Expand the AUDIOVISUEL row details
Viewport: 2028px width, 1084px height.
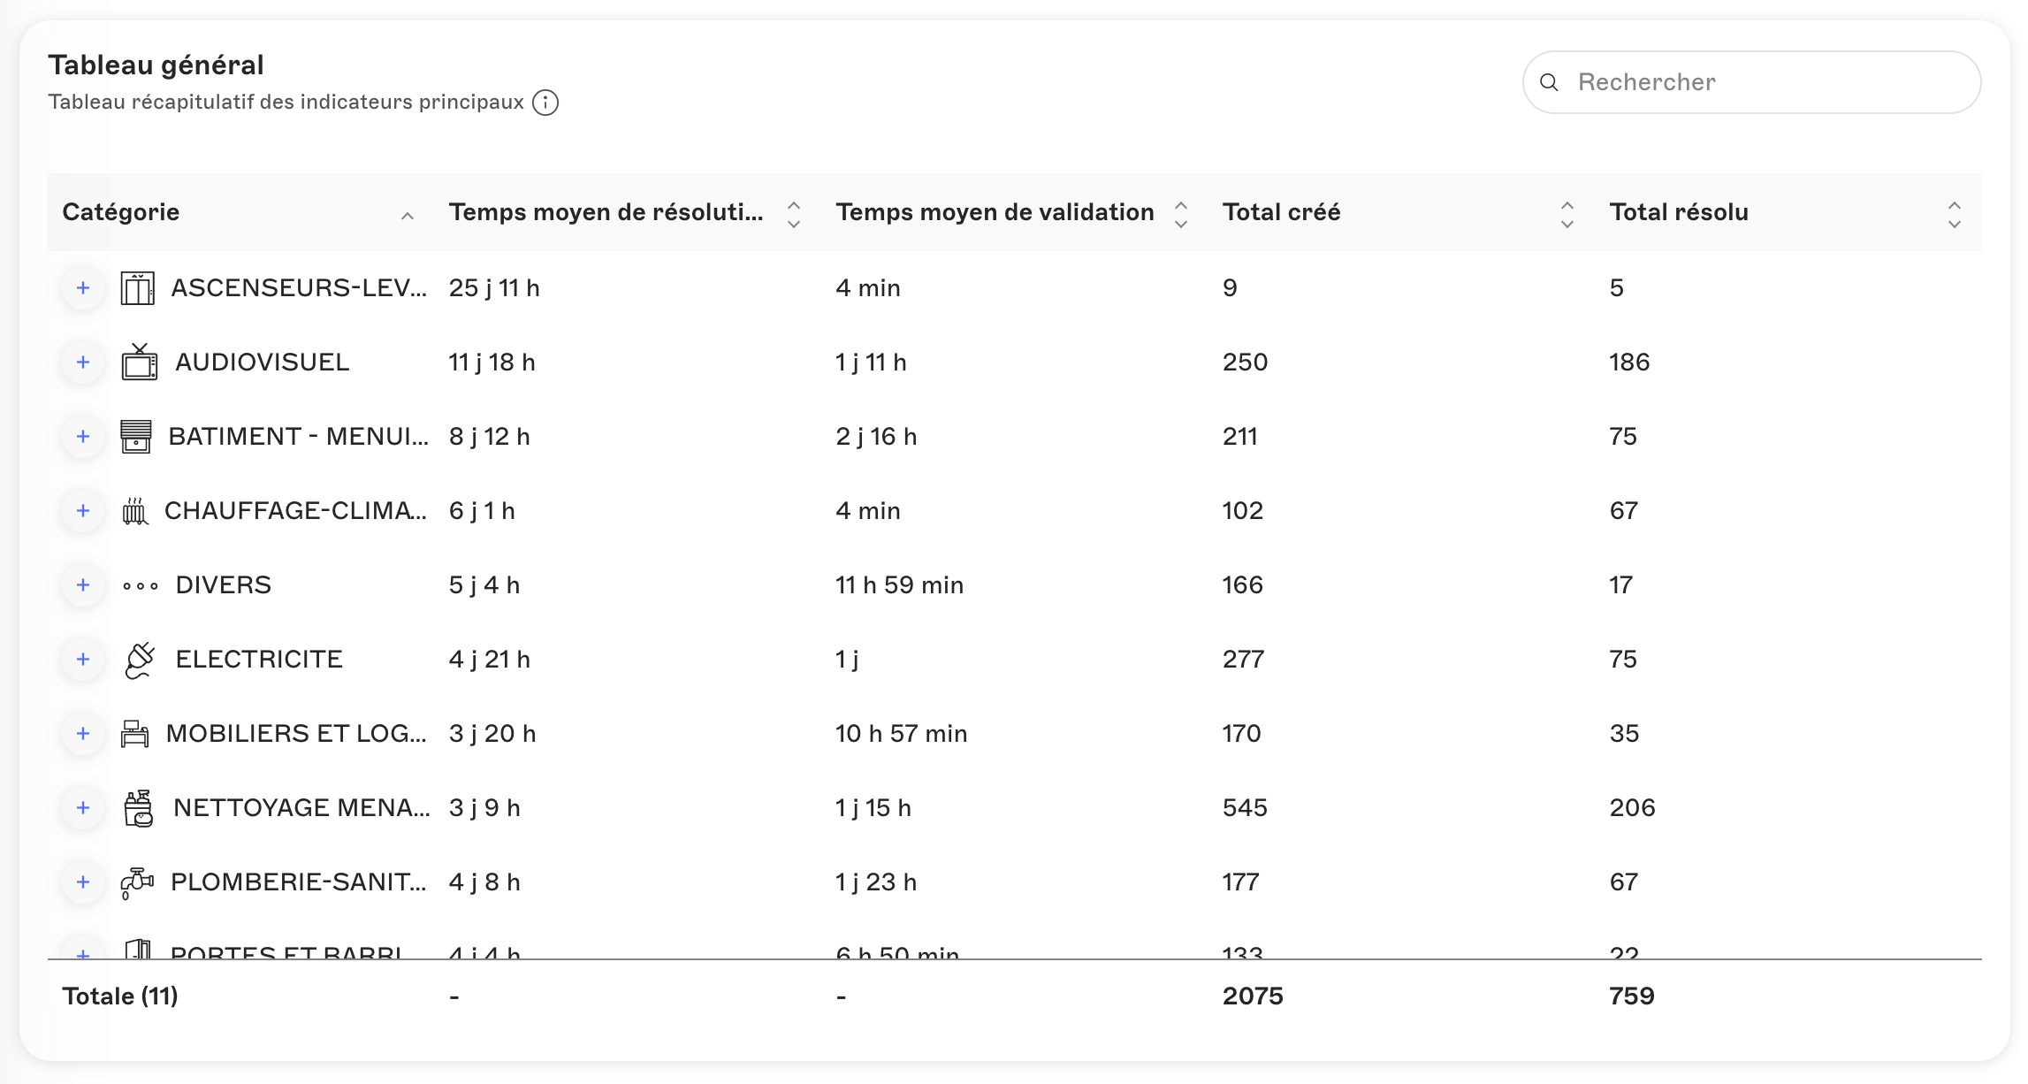coord(83,363)
